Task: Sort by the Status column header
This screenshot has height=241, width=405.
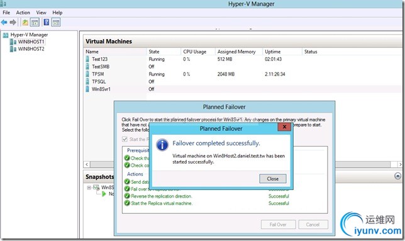Action: (352, 52)
